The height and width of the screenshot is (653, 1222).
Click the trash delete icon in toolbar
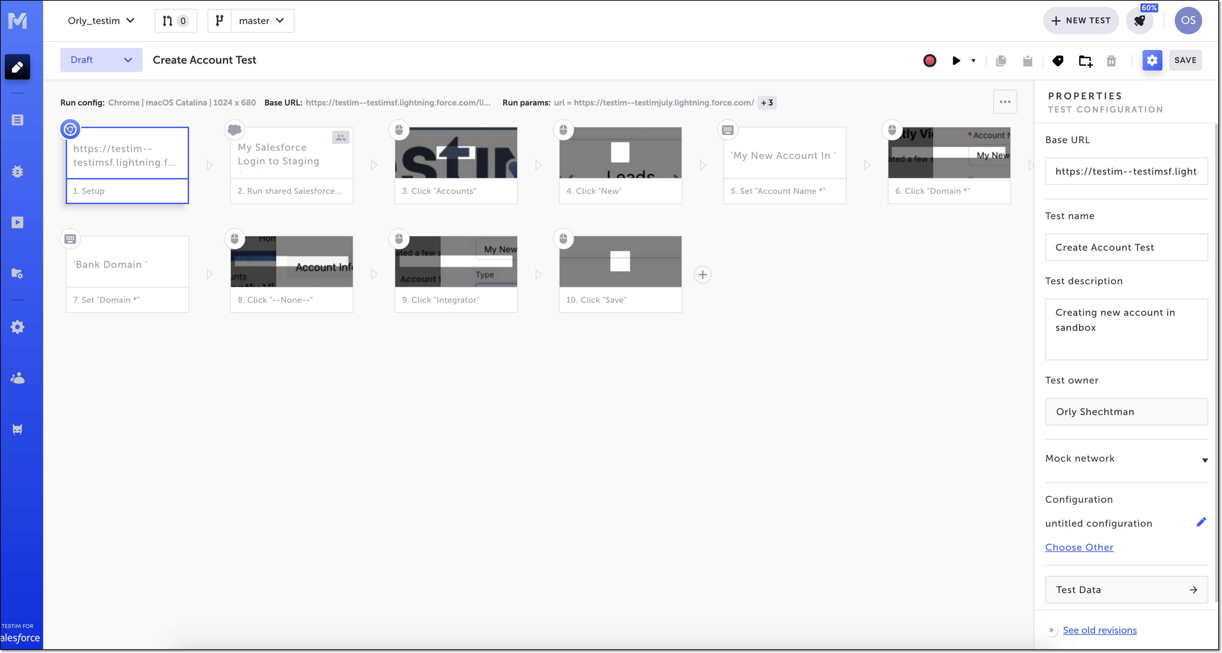pos(1111,61)
